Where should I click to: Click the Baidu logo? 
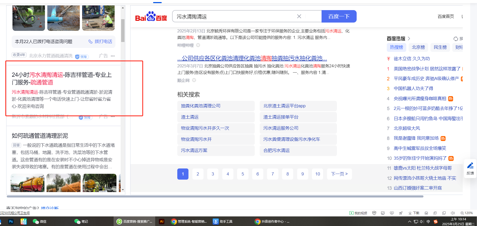[151, 17]
